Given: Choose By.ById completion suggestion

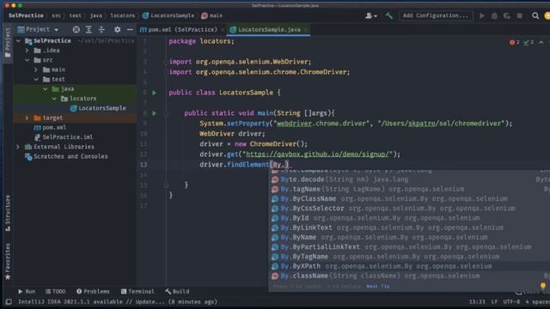Looking at the screenshot, I should [x=409, y=218].
